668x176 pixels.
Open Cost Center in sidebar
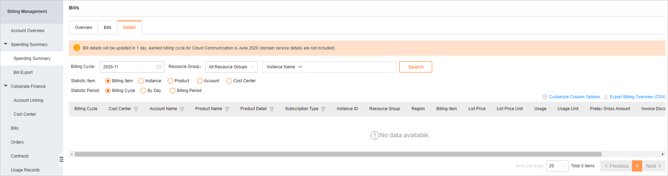click(x=25, y=114)
